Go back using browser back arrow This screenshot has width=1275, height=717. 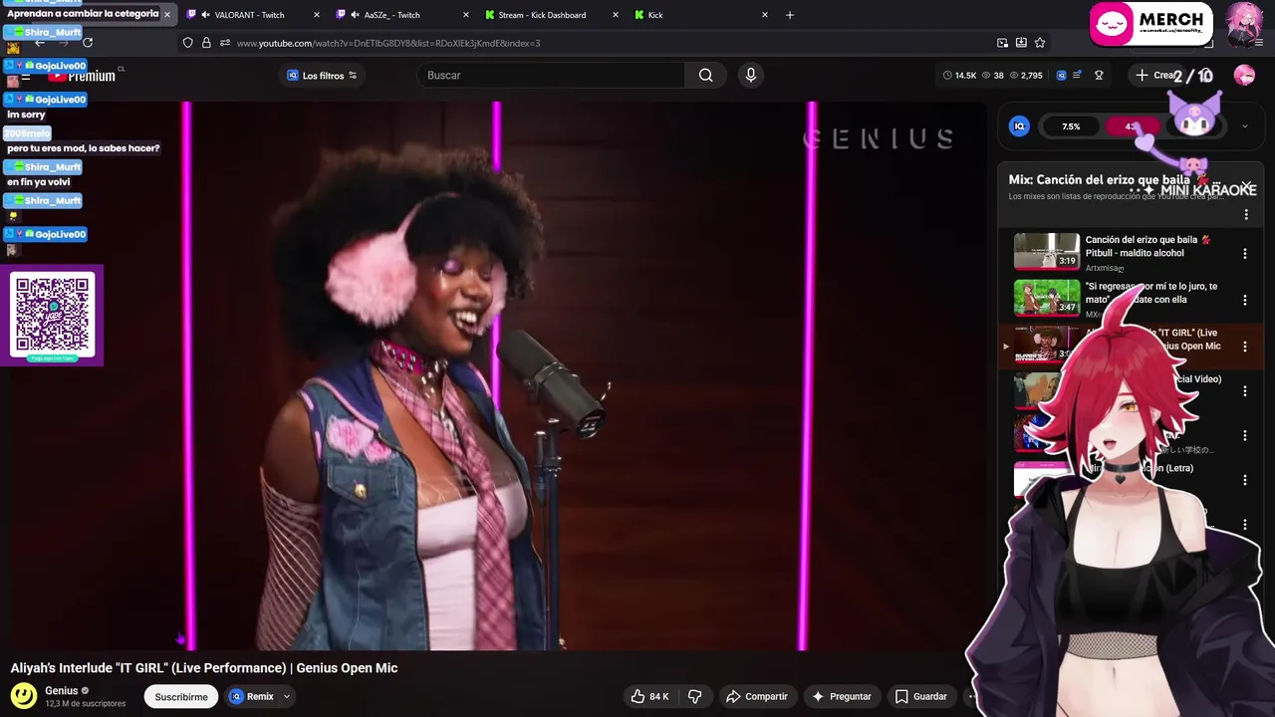click(x=40, y=43)
